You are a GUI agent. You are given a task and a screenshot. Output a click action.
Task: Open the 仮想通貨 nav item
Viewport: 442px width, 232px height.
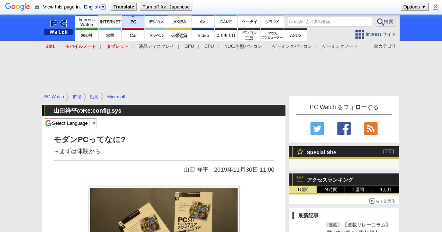pyautogui.click(x=180, y=35)
